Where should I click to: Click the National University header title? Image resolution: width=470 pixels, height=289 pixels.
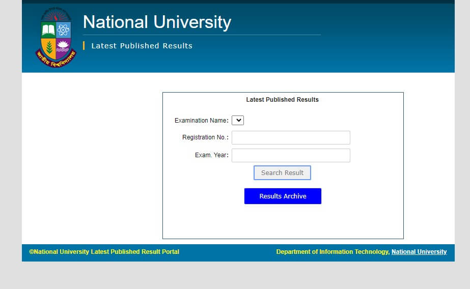coord(157,22)
